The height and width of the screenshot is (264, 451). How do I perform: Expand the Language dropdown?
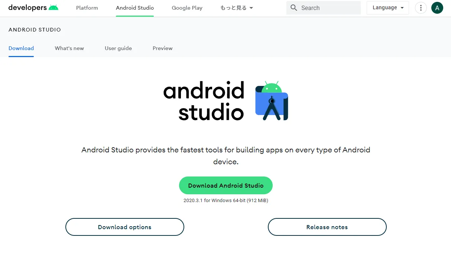click(x=387, y=8)
